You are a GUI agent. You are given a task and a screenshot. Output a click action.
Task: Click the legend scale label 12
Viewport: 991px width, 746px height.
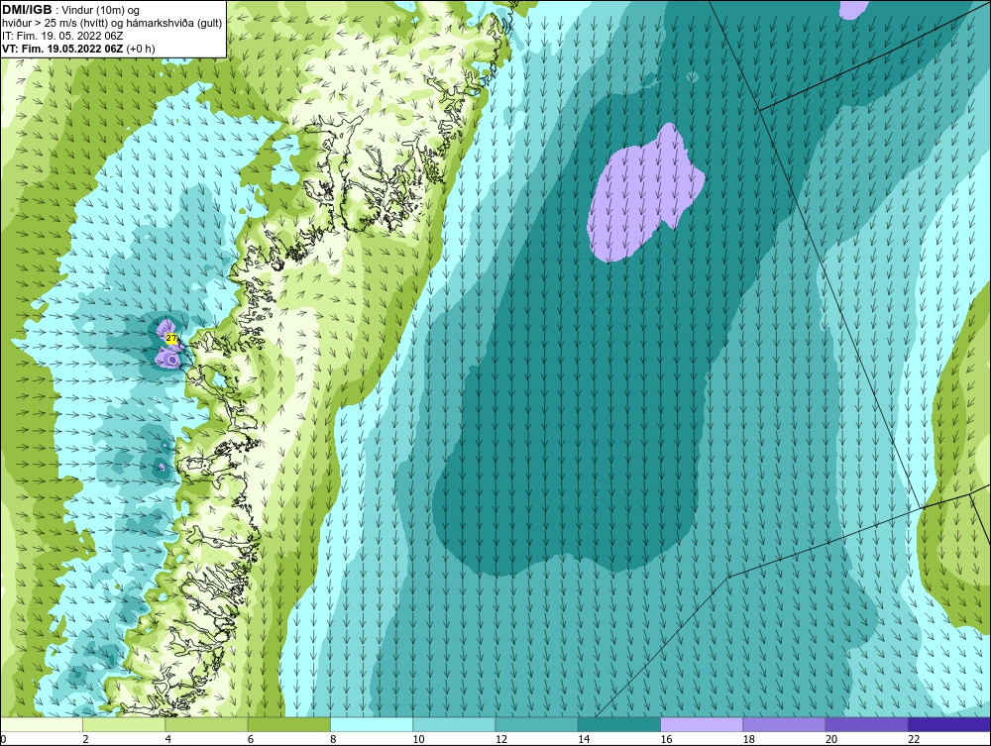click(501, 740)
